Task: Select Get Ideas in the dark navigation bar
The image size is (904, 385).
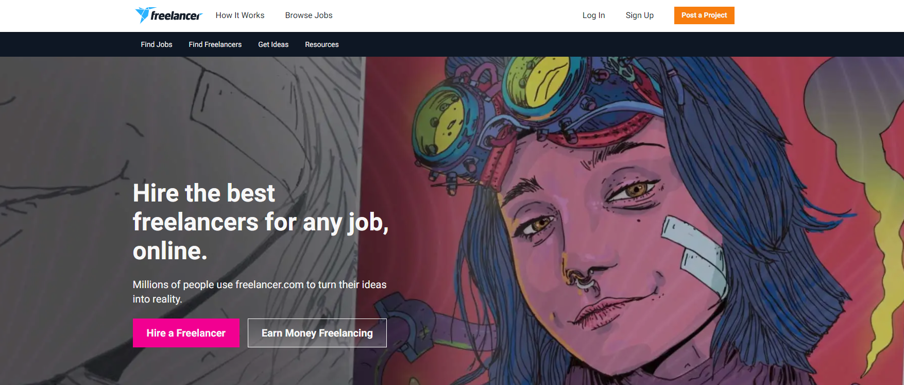Action: 274,44
